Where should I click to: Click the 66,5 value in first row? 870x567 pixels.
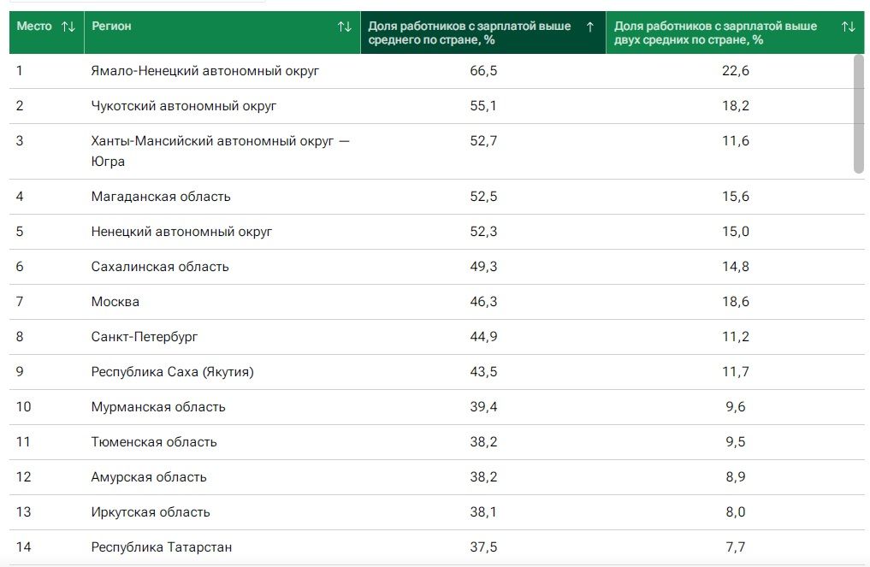[483, 71]
